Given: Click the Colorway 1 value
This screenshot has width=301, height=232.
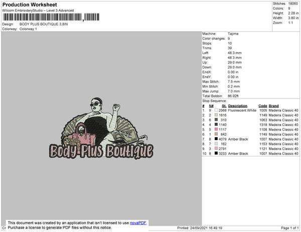Looking at the screenshot, I should (x=28, y=29).
